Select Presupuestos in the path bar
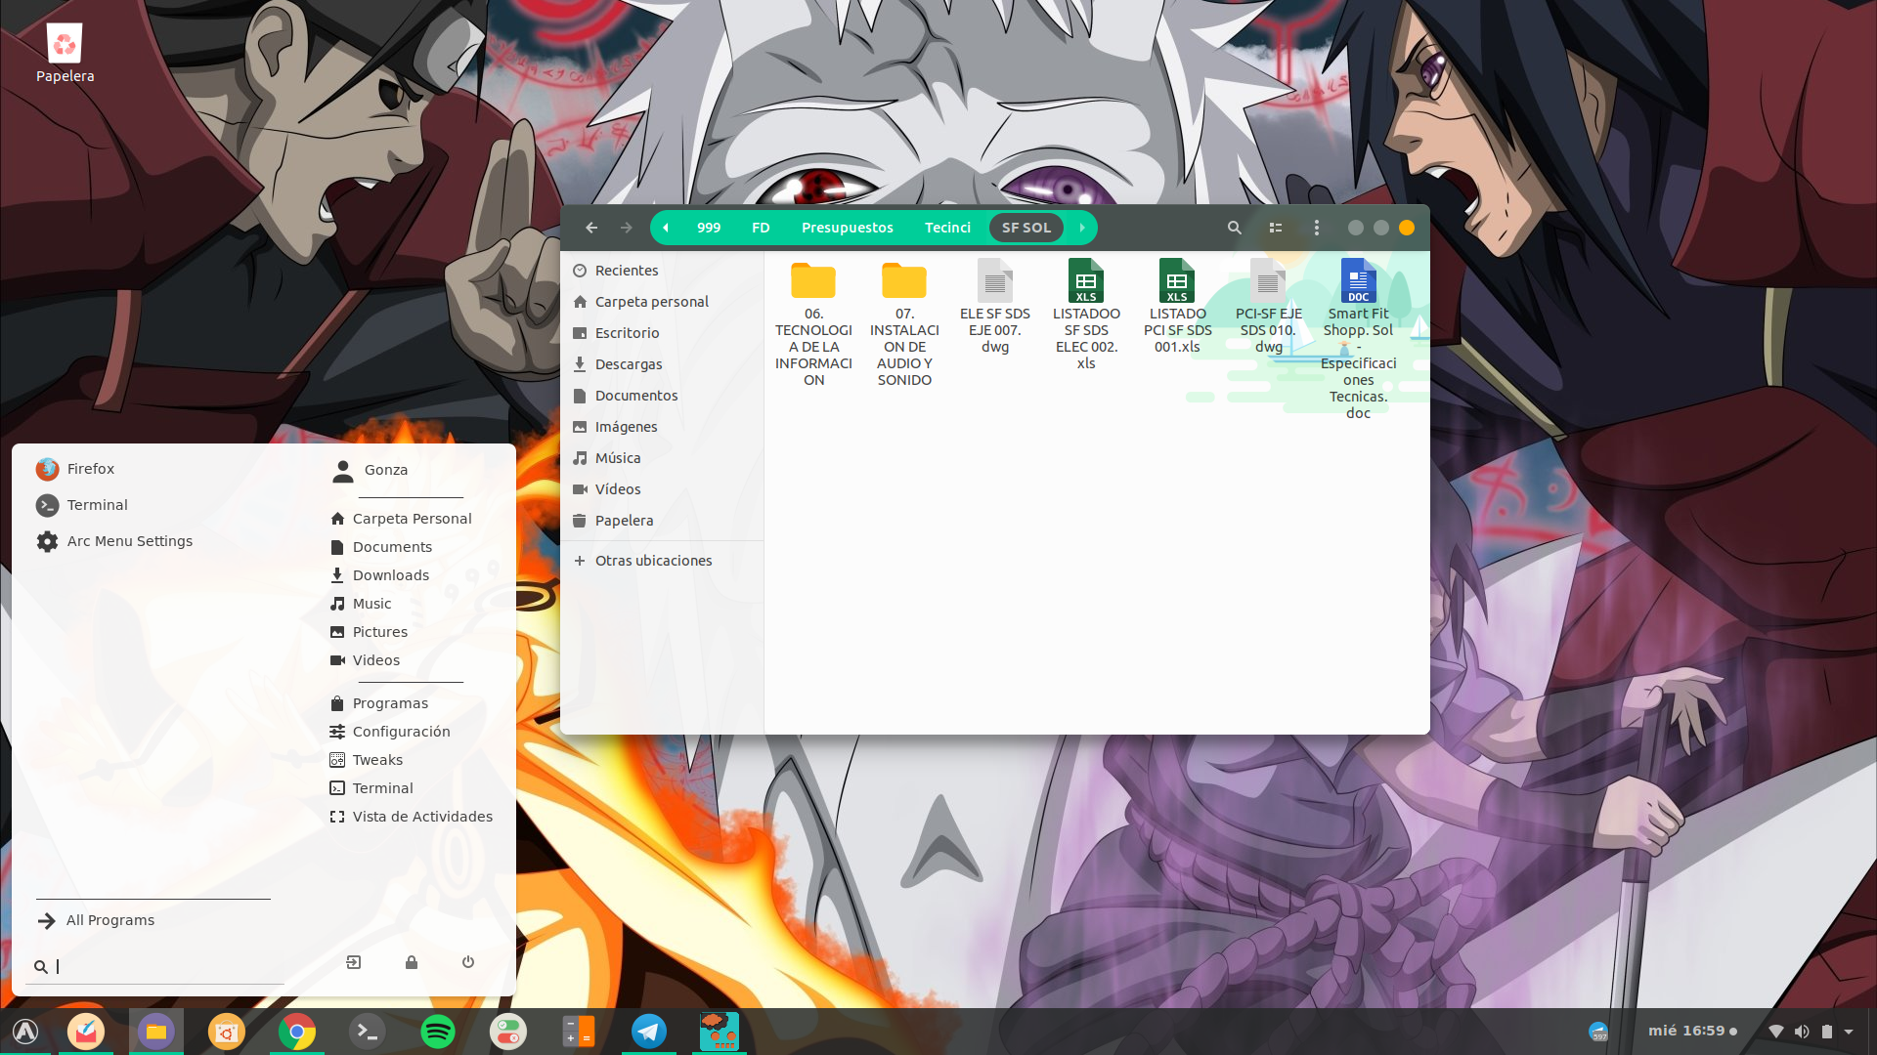This screenshot has height=1055, width=1877. (x=847, y=228)
